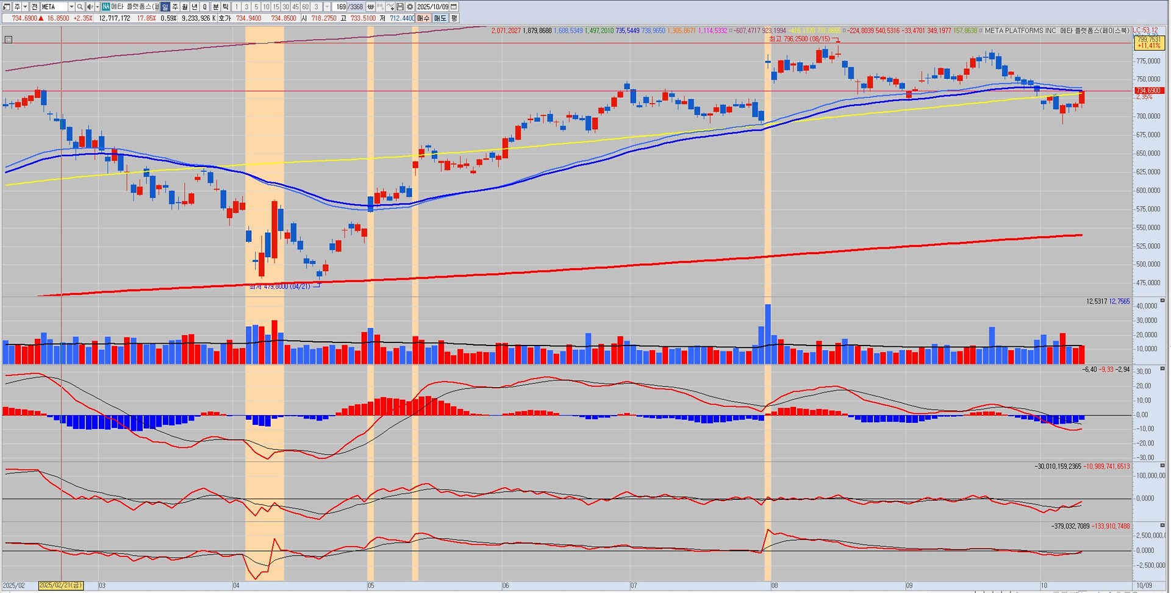Click the NA badge icon before stock name
Screen dimensions: 1171x593
pyautogui.click(x=106, y=7)
